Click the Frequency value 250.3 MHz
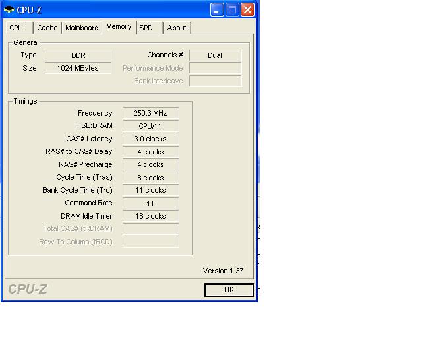 [151, 113]
